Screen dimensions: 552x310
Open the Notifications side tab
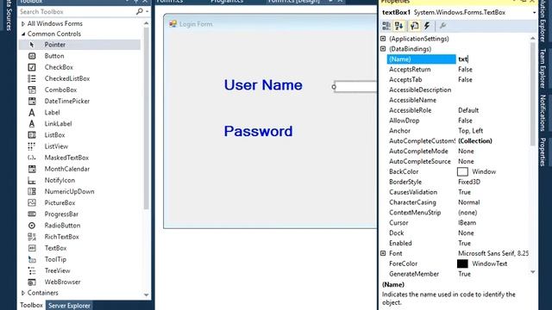coord(543,113)
